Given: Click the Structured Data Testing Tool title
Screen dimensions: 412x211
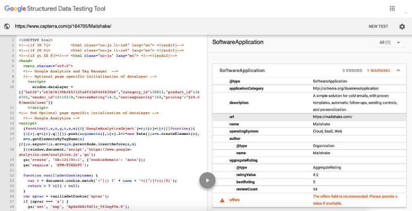Looking at the screenshot, I should [x=66, y=9].
